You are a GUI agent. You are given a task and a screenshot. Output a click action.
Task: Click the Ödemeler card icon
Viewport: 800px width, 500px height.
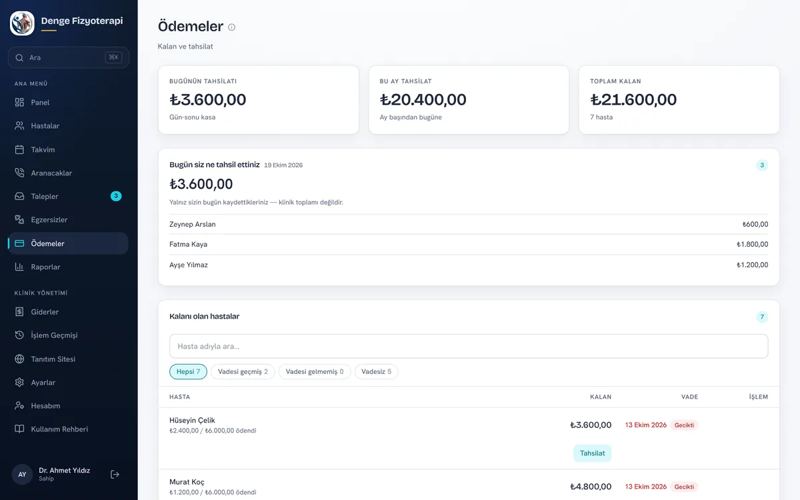tap(19, 243)
